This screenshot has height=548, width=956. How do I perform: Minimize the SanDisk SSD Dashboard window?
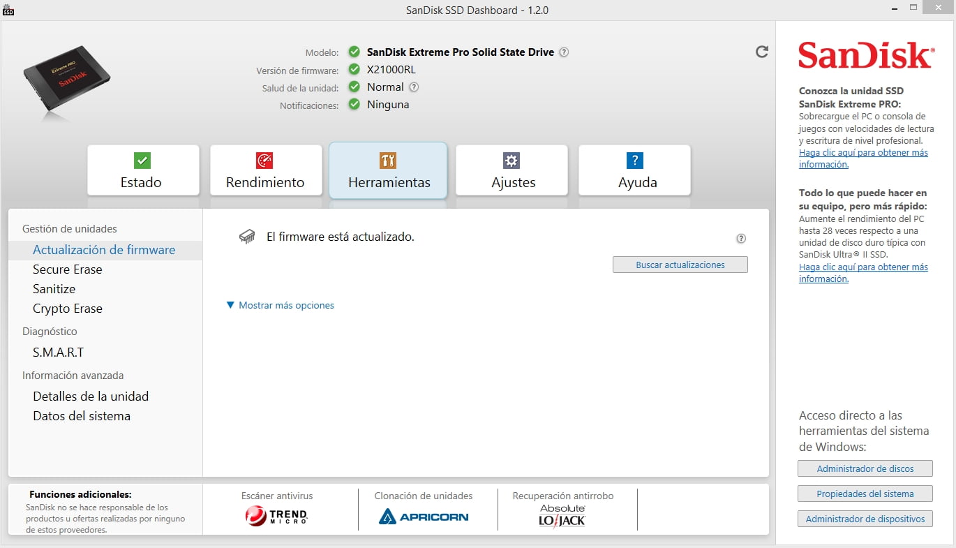point(893,8)
